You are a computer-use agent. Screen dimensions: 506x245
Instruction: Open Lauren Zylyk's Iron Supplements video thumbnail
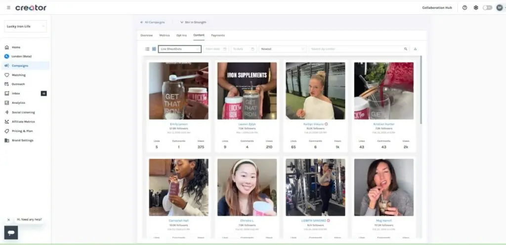coord(247,91)
